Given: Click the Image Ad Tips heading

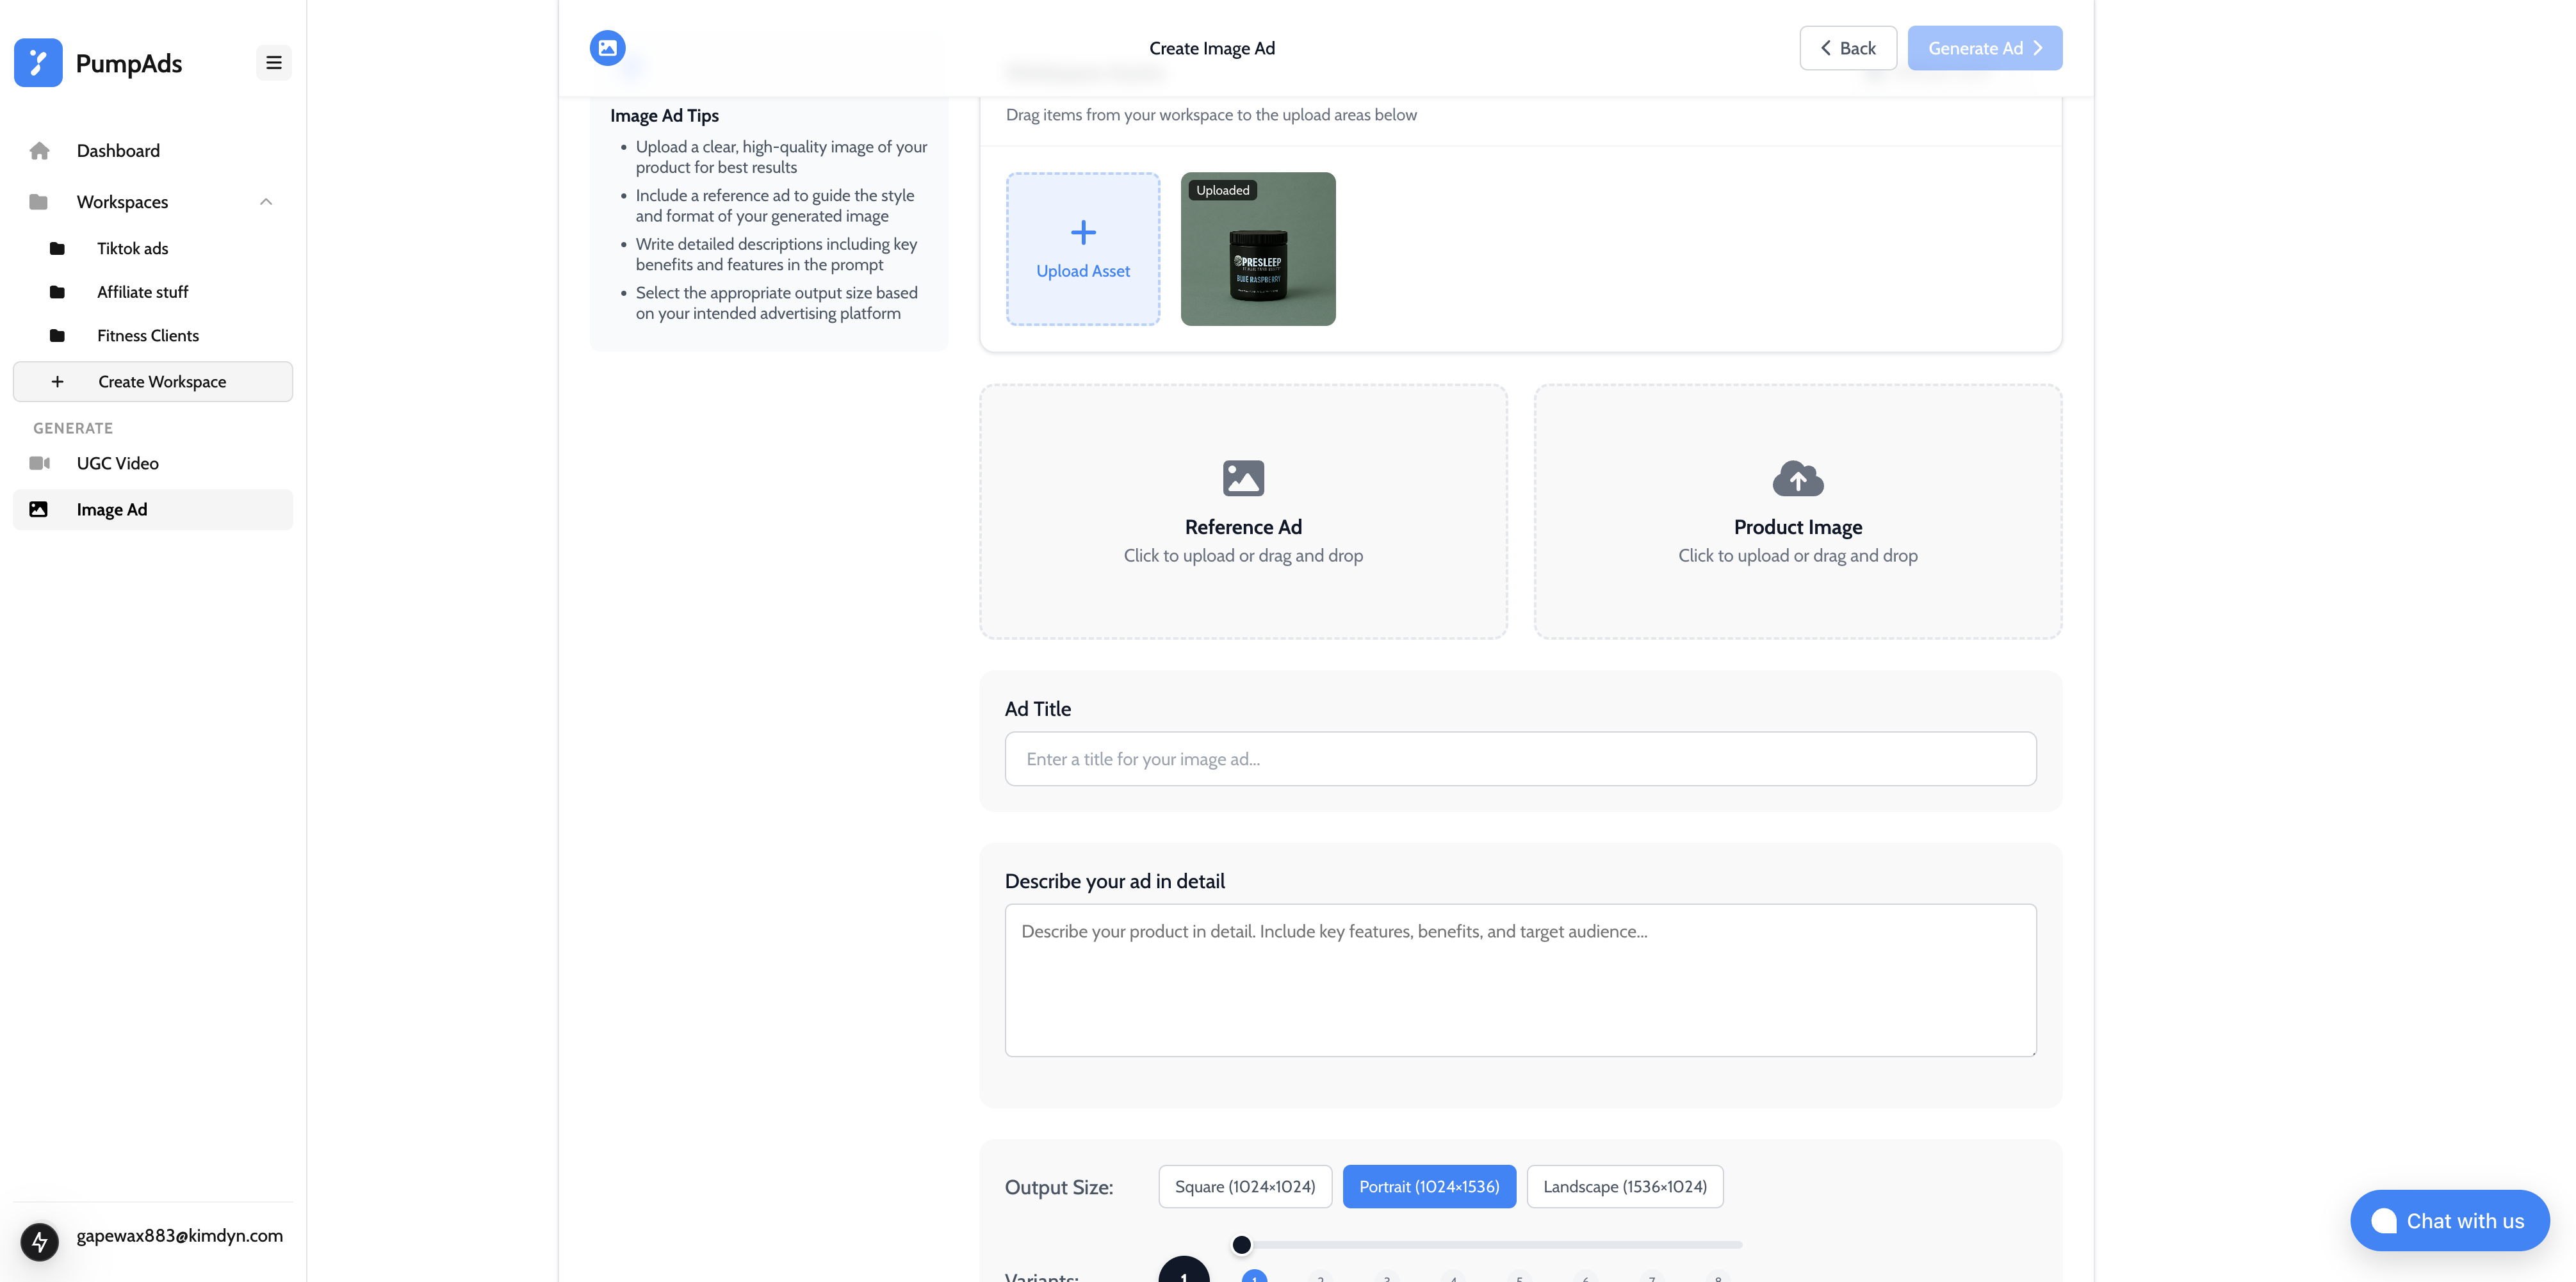Looking at the screenshot, I should coord(664,116).
